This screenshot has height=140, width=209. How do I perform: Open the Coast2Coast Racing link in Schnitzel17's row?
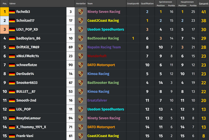tap(103, 21)
